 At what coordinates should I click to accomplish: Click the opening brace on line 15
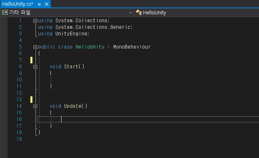(51, 113)
